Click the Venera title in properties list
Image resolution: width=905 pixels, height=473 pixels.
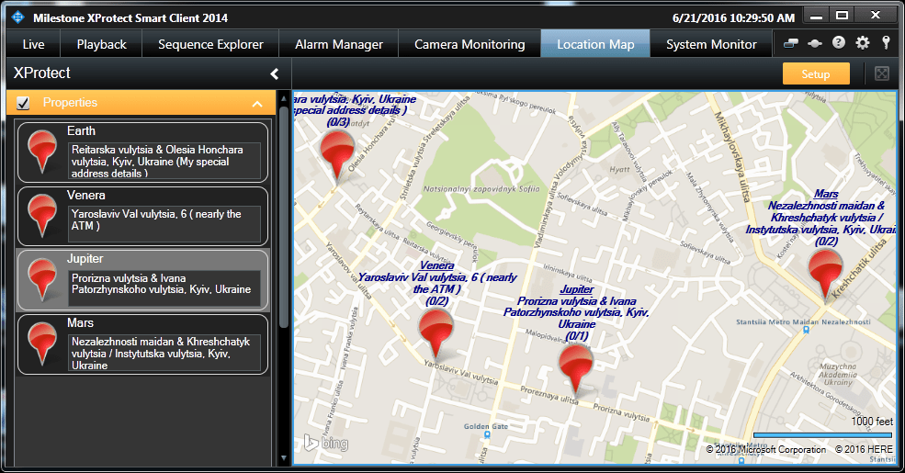[86, 195]
